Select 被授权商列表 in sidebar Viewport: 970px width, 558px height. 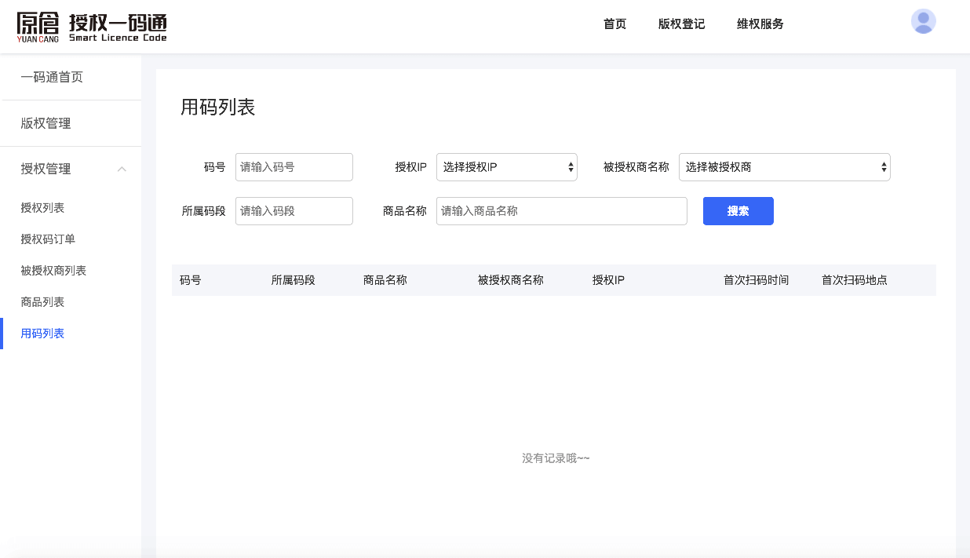[53, 271]
